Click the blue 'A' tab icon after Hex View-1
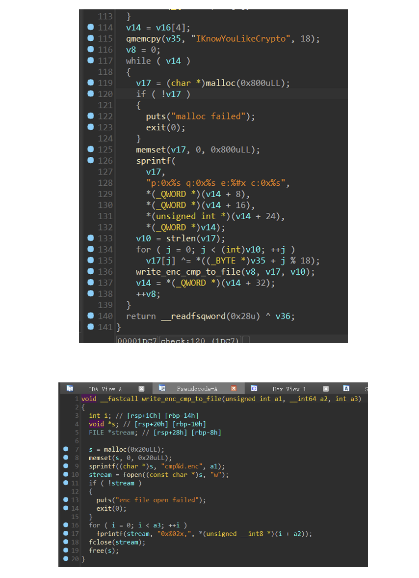The image size is (419, 578). 346,388
